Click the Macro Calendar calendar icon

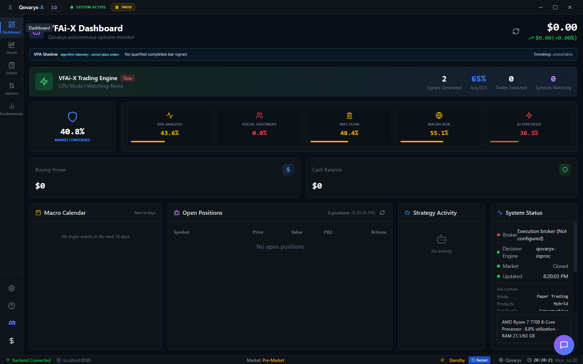pos(38,213)
